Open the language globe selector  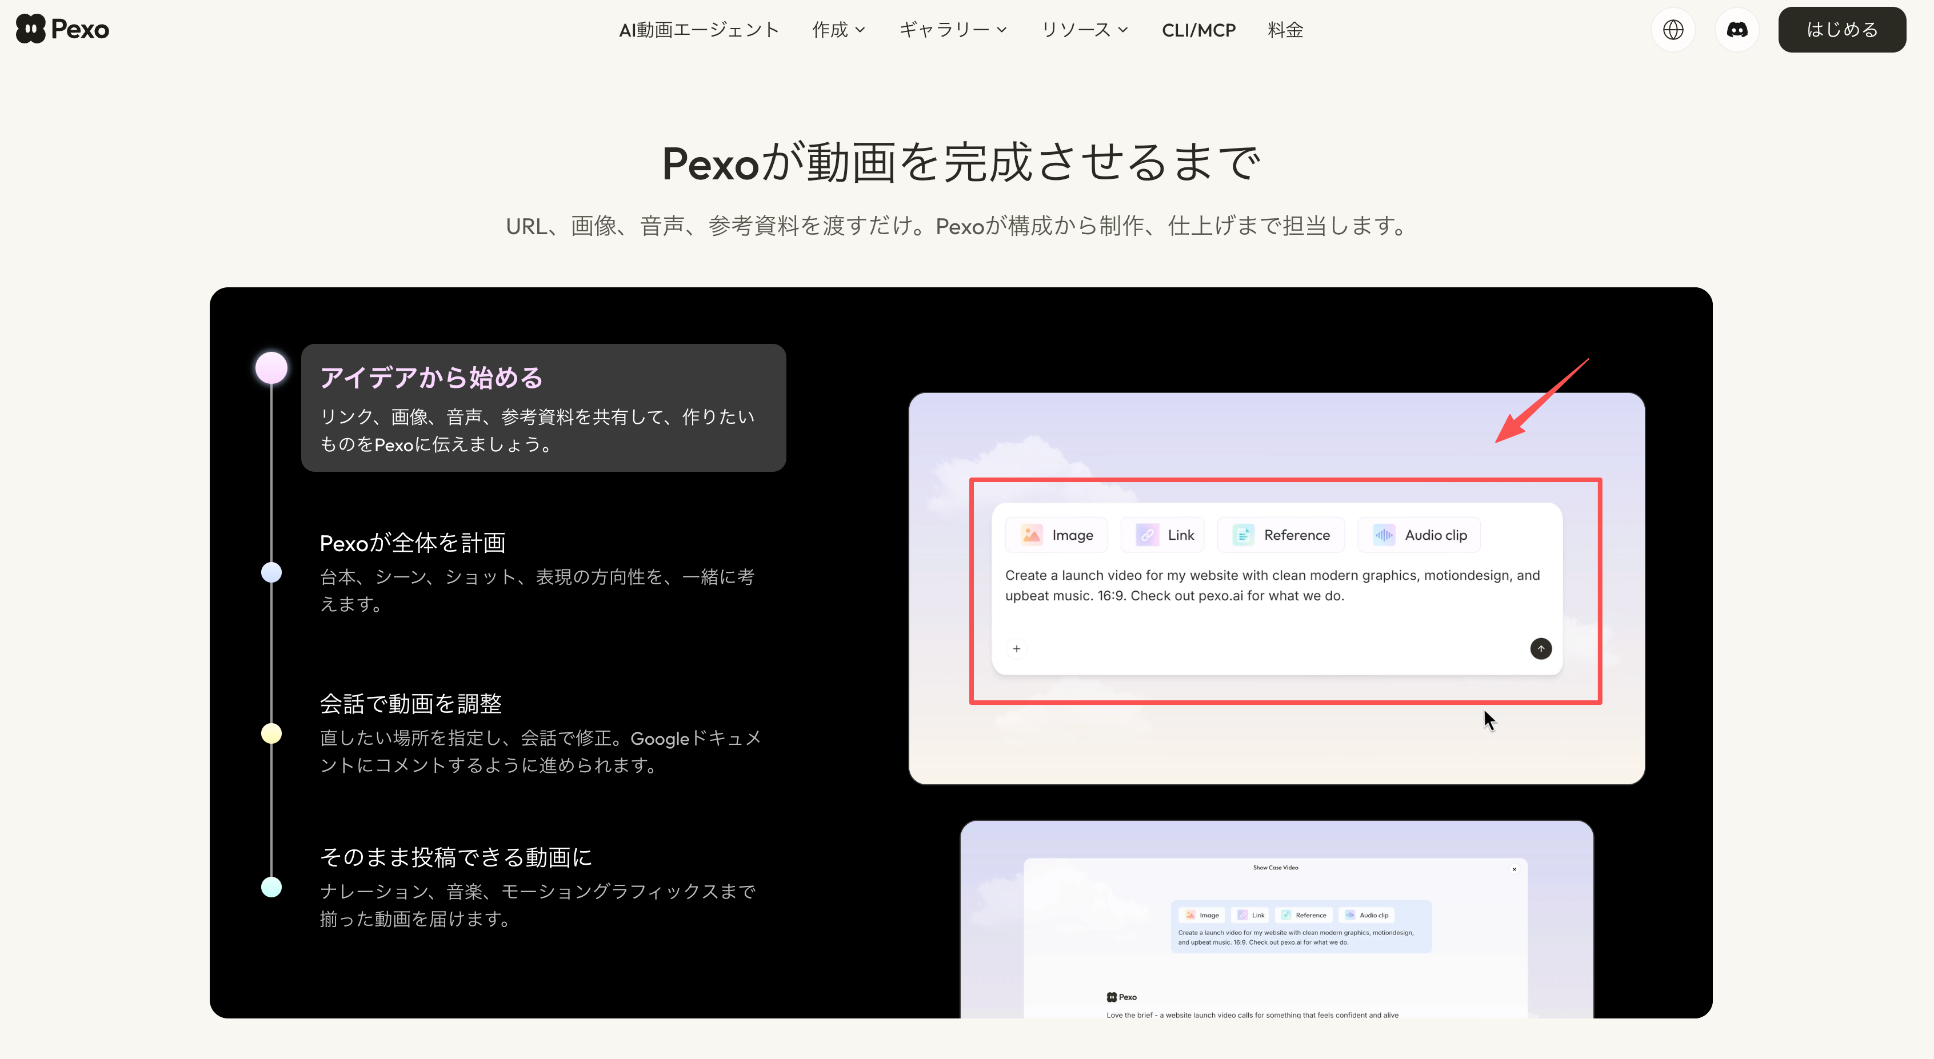coord(1673,30)
